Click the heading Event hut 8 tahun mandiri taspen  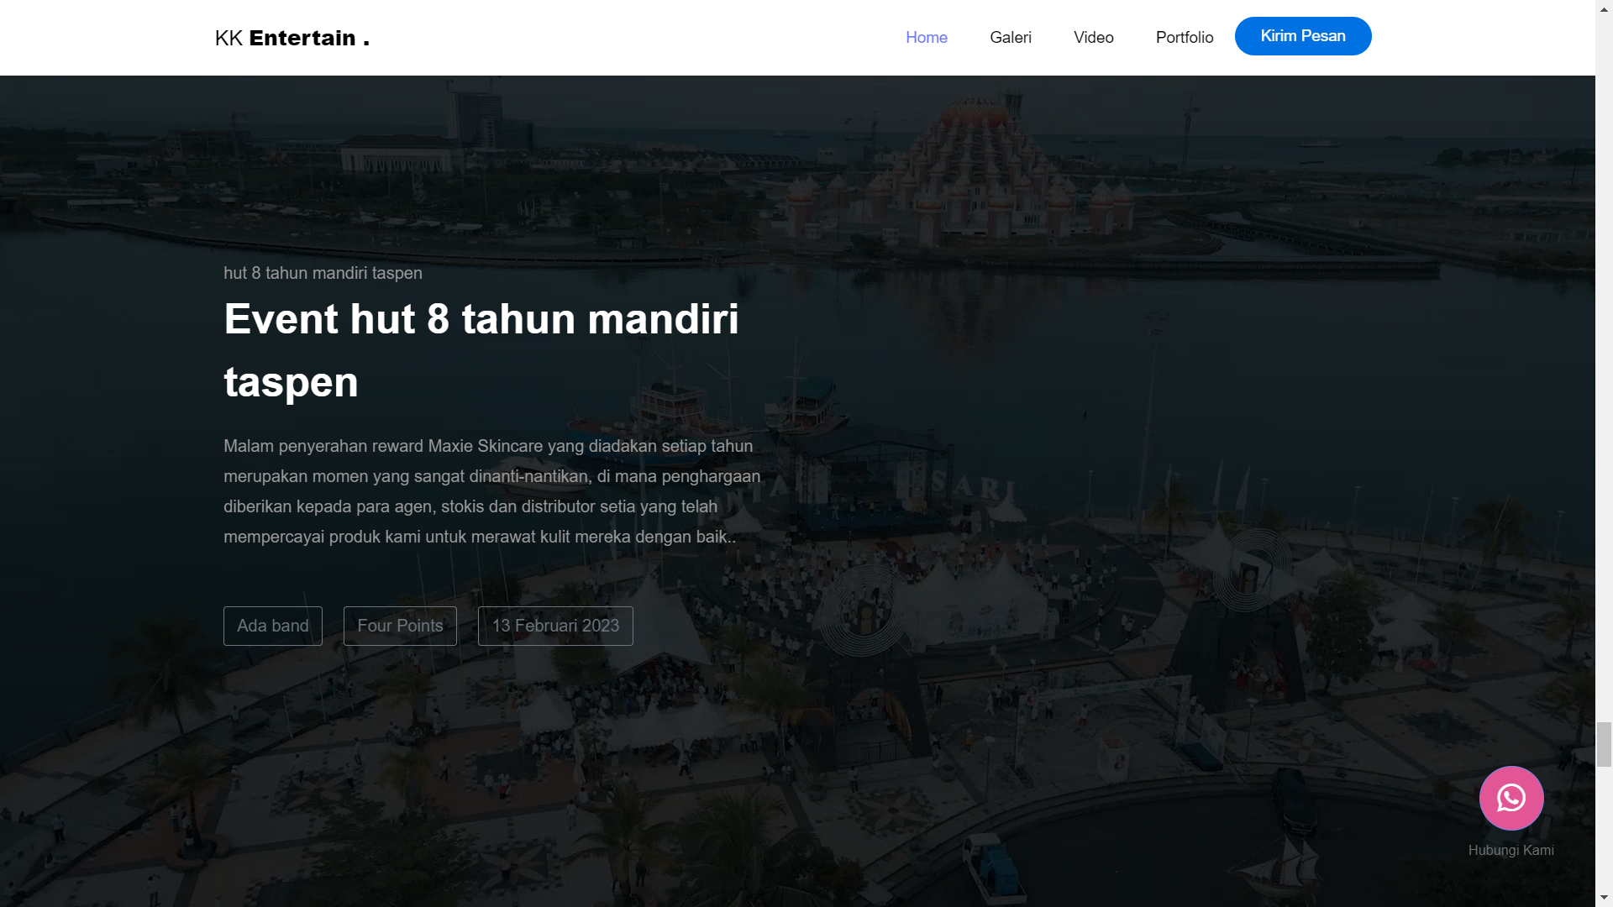pyautogui.click(x=481, y=350)
